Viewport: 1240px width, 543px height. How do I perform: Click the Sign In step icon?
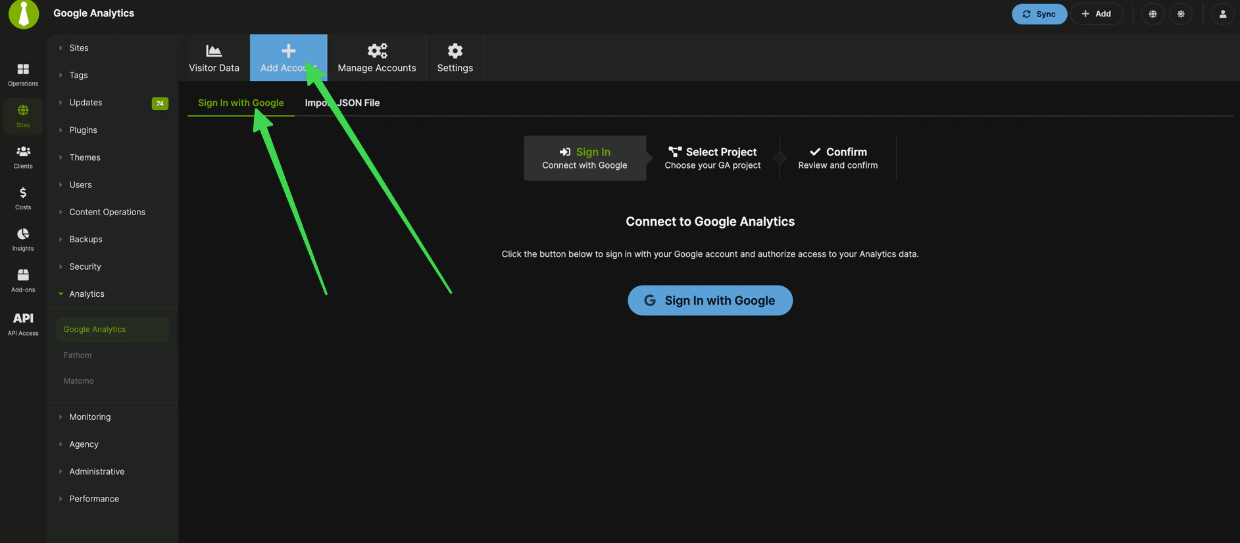point(565,152)
